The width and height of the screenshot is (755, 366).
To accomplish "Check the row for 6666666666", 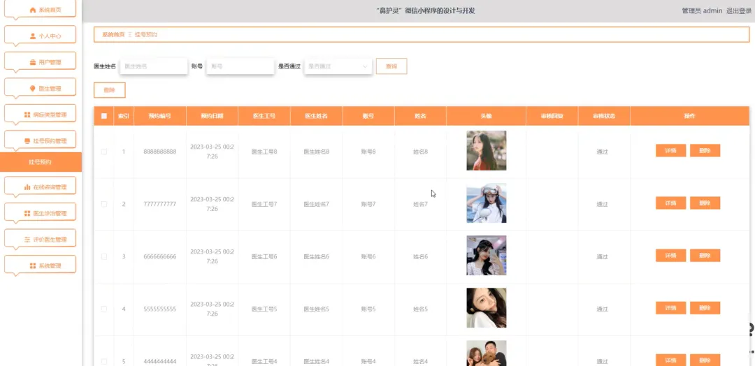I will 104,256.
